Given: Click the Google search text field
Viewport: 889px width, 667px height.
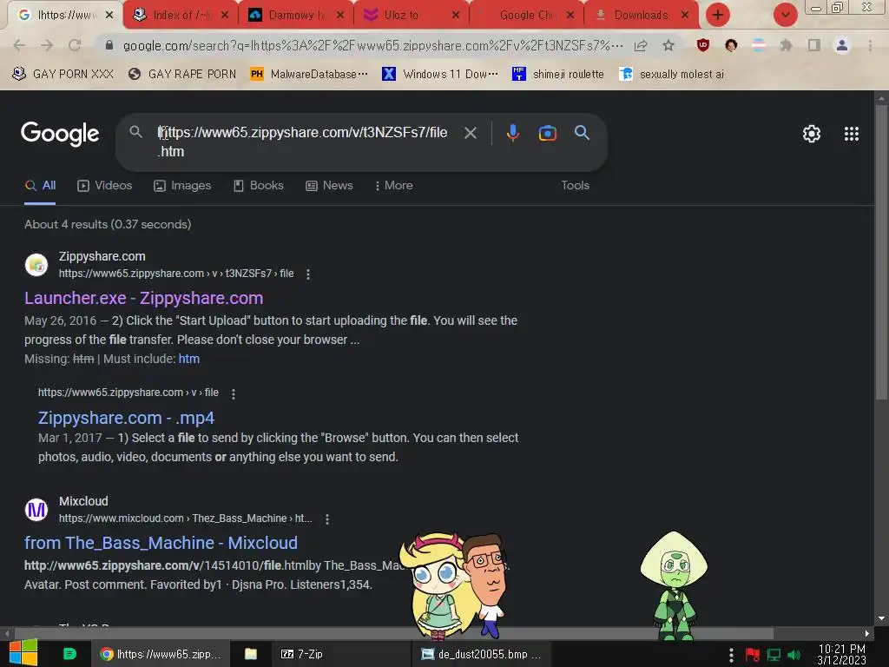Looking at the screenshot, I should click(x=303, y=142).
